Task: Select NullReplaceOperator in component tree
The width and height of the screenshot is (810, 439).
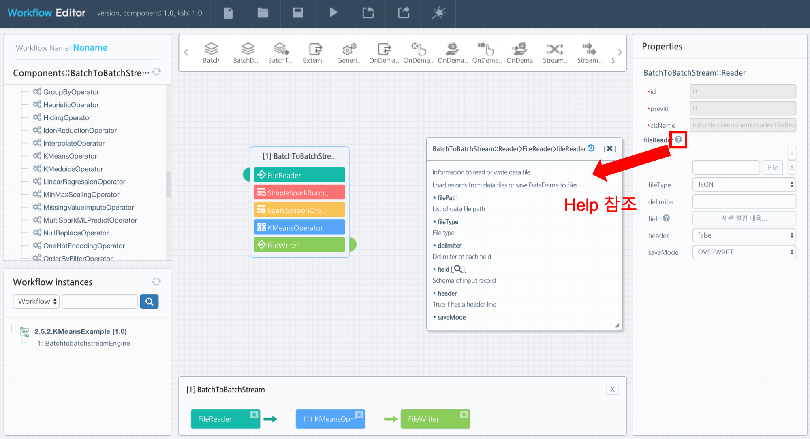Action: click(x=76, y=233)
